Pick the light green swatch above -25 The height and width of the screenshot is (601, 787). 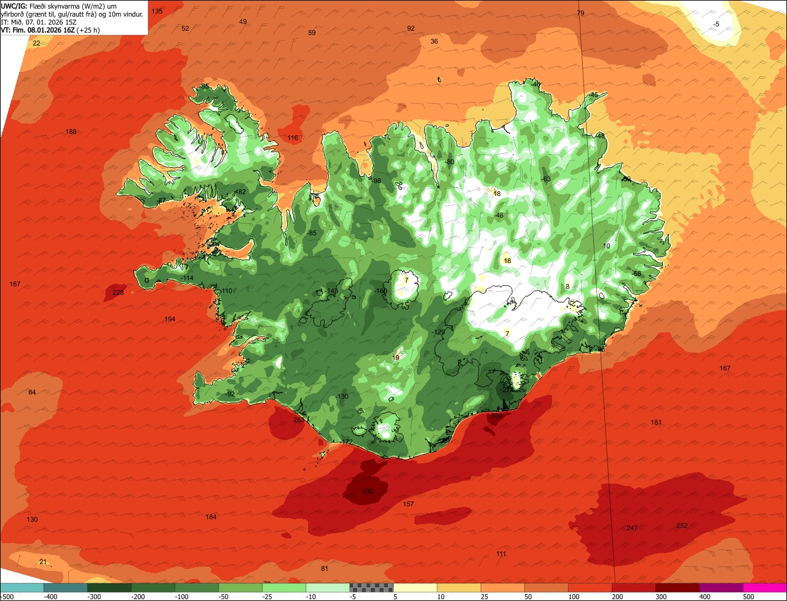point(284,587)
